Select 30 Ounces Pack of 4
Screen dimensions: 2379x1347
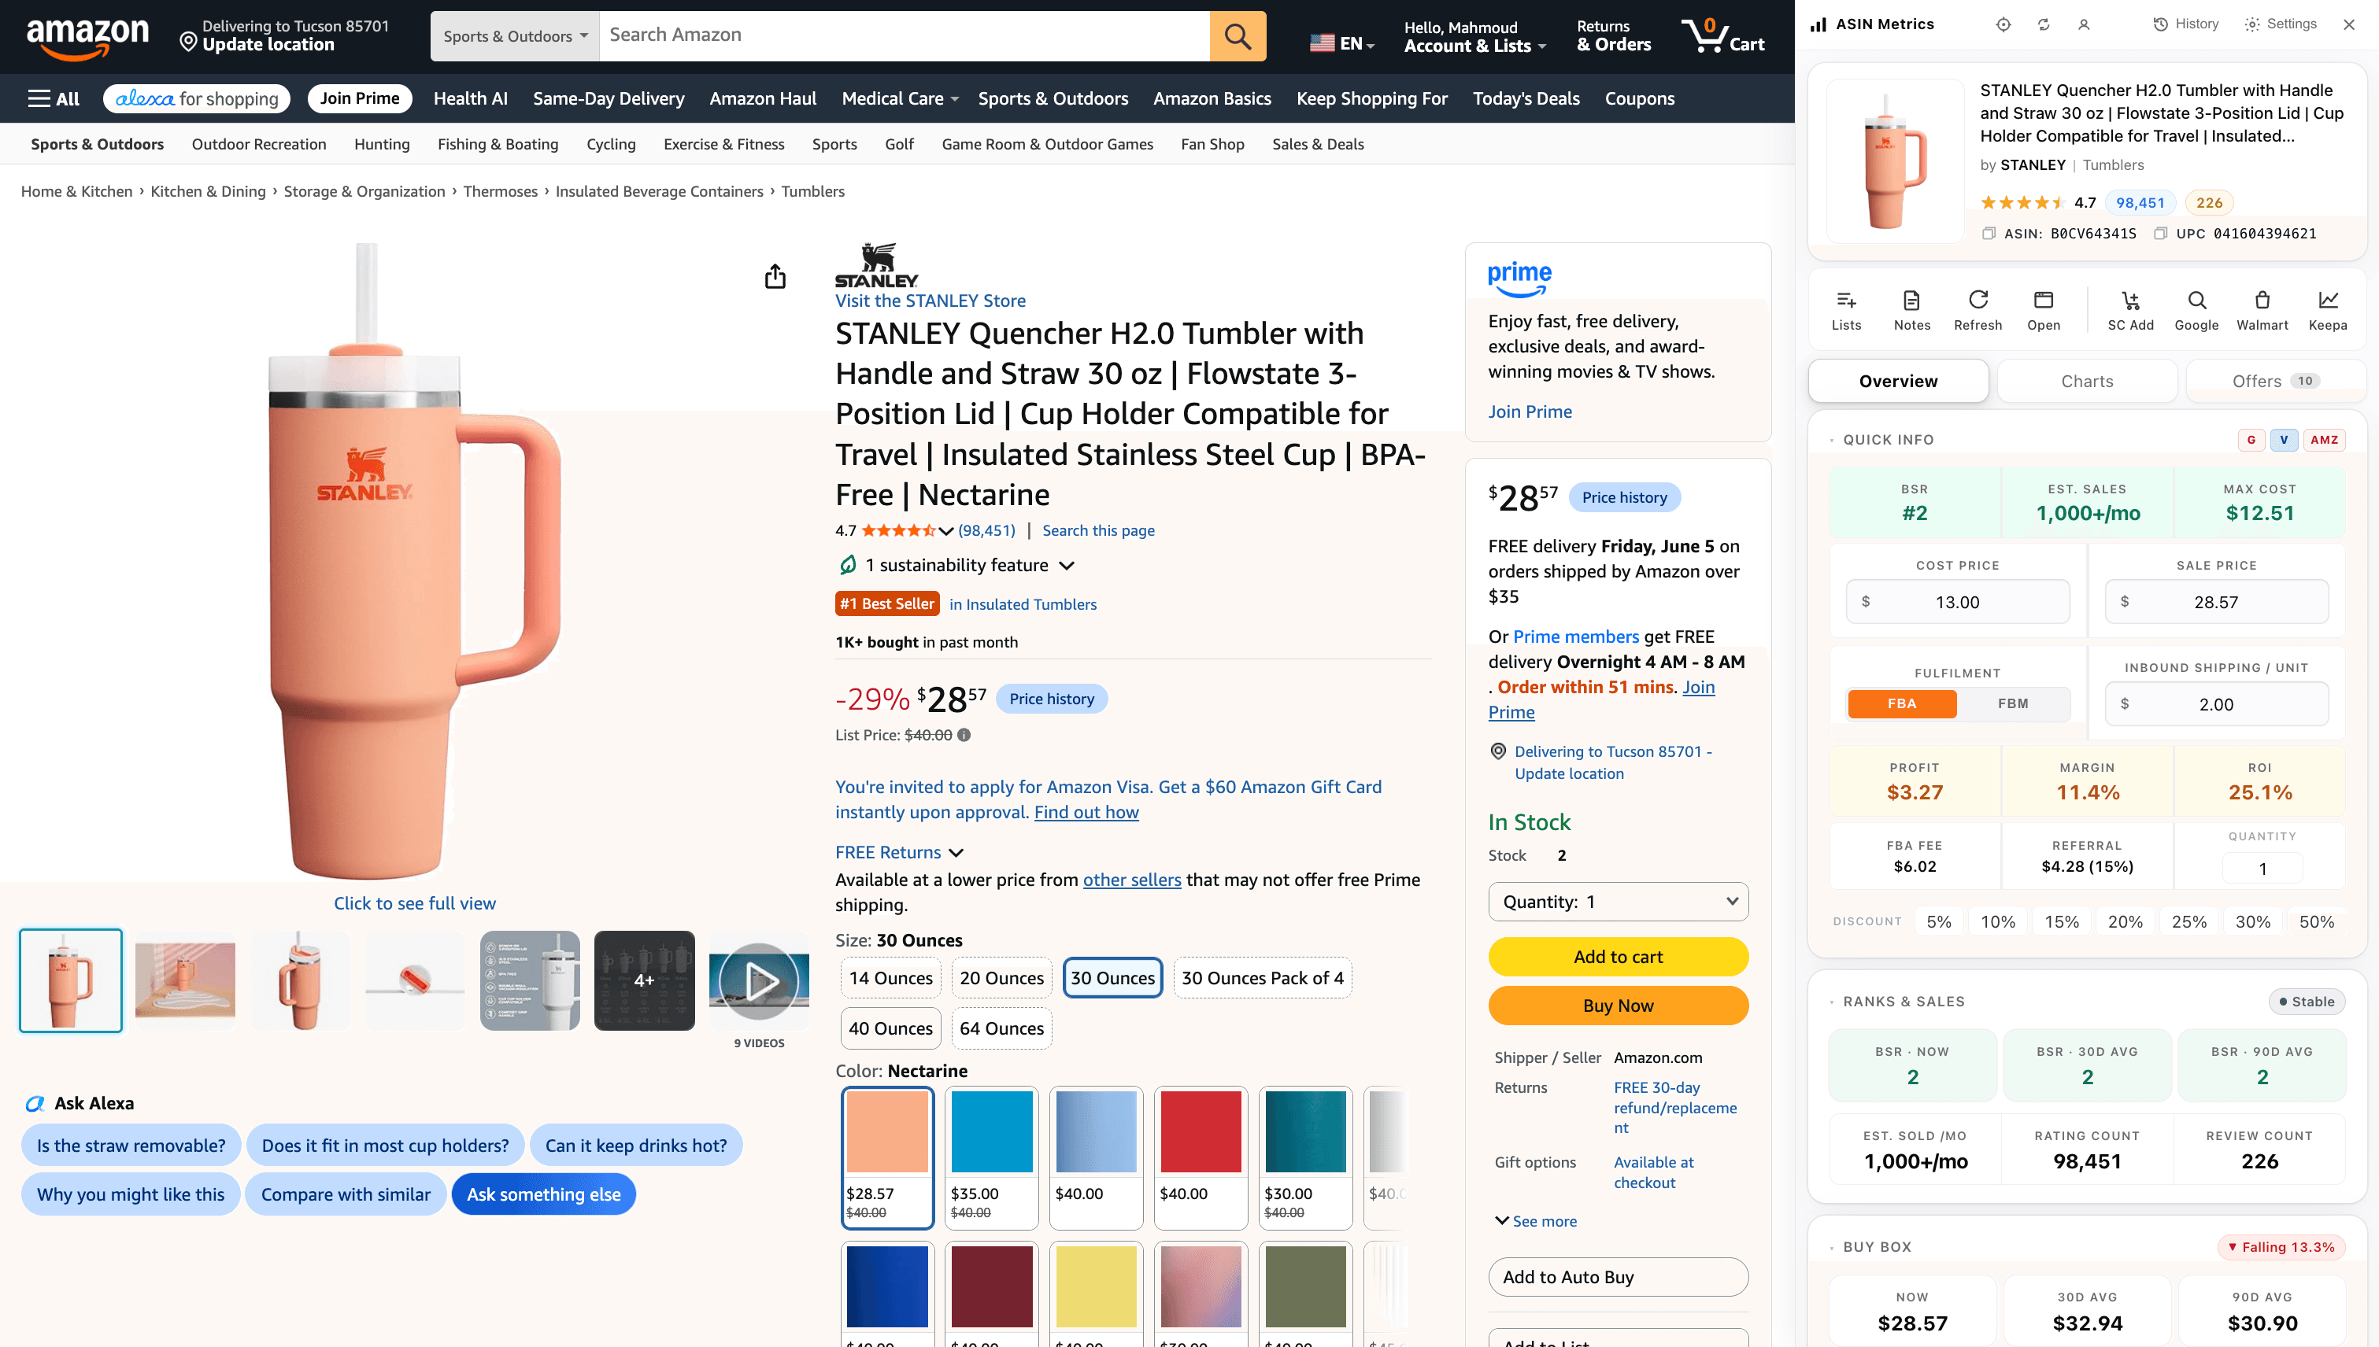[1263, 978]
